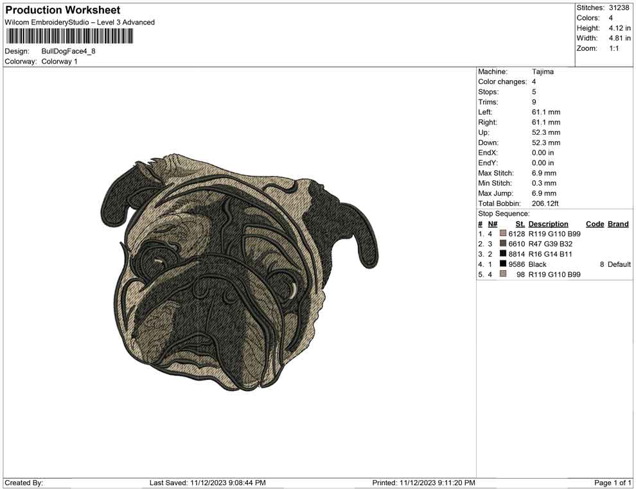Click the Up value '52.3 mm'
This screenshot has height=489, width=636.
tap(546, 132)
